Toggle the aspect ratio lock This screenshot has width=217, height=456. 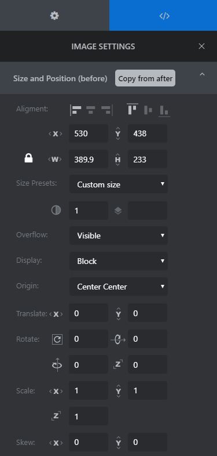pos(28,158)
